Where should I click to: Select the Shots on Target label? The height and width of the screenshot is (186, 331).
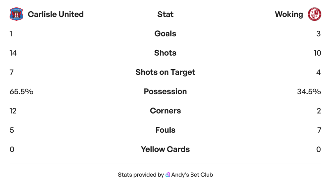pos(165,72)
